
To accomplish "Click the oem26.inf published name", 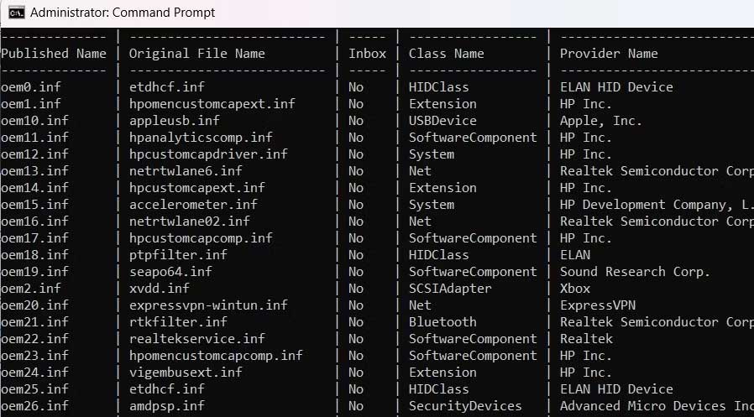I will [35, 406].
